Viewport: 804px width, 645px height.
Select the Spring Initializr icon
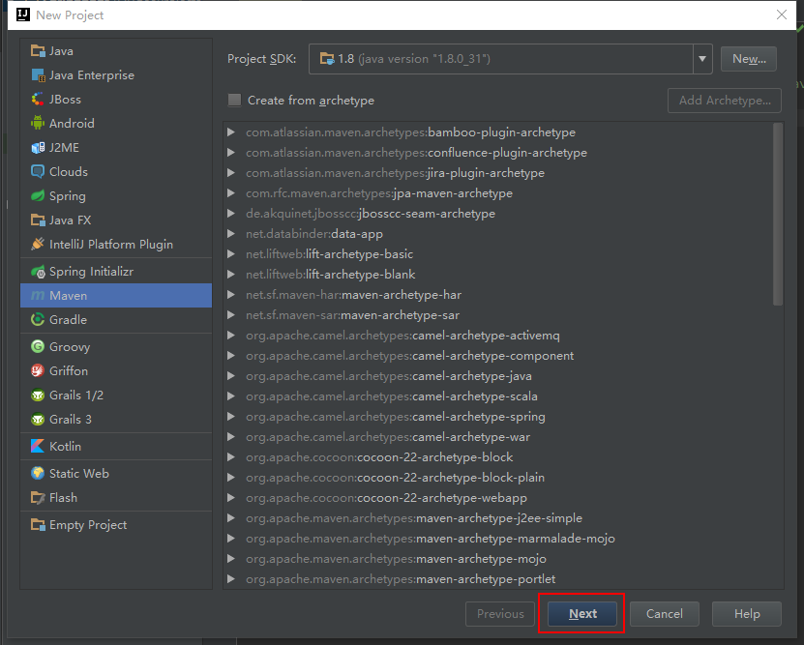pyautogui.click(x=38, y=272)
